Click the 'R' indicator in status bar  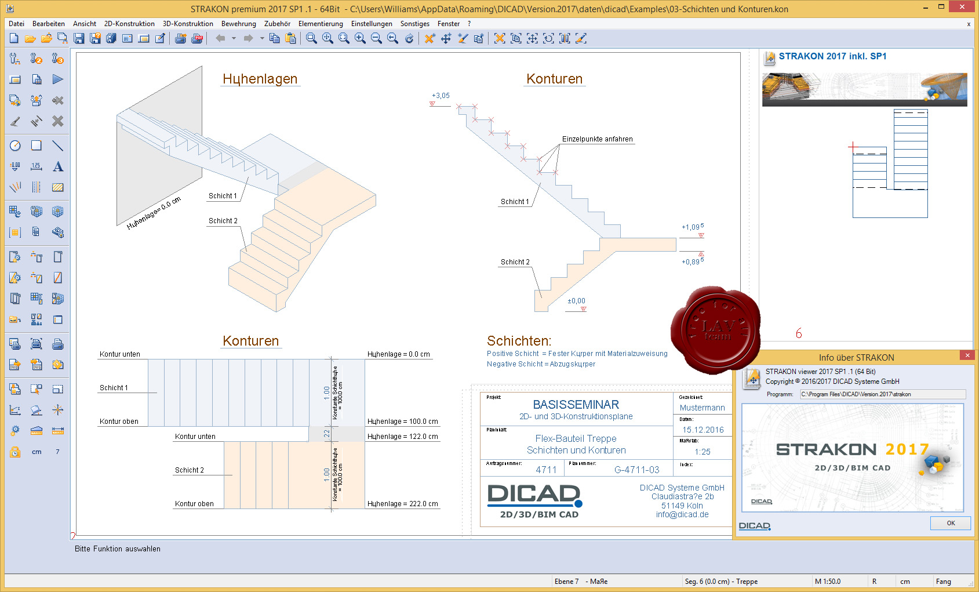(x=874, y=582)
